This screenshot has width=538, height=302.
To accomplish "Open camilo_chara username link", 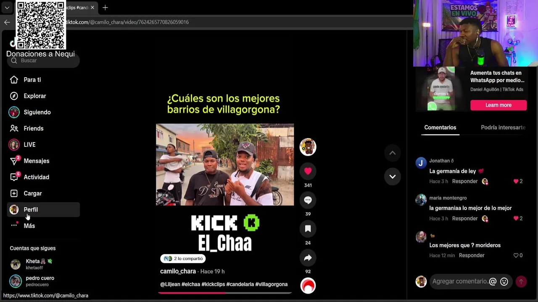I will 178,271.
